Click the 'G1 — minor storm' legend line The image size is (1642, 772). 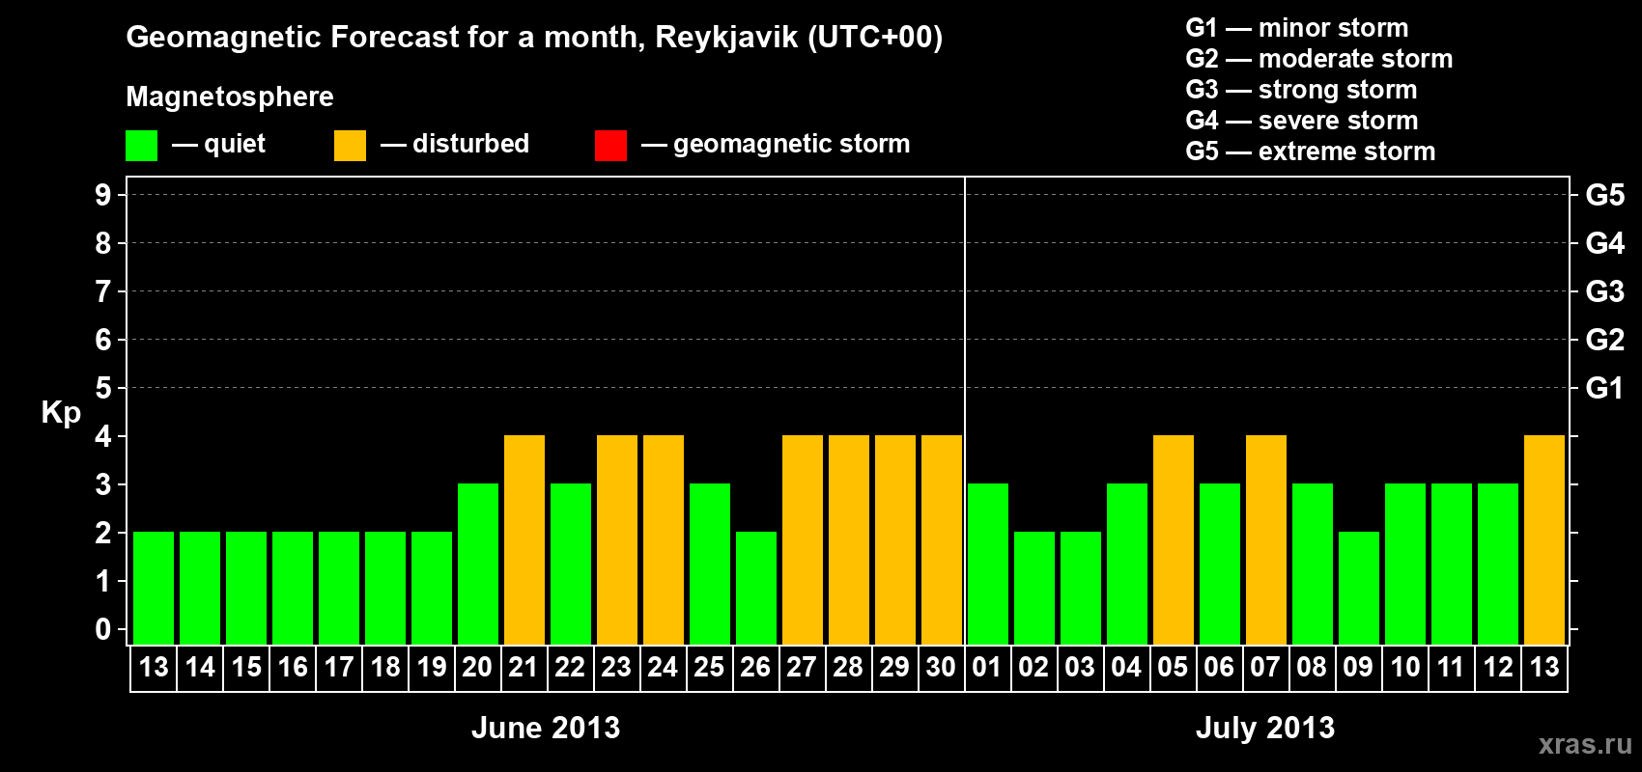(1297, 28)
